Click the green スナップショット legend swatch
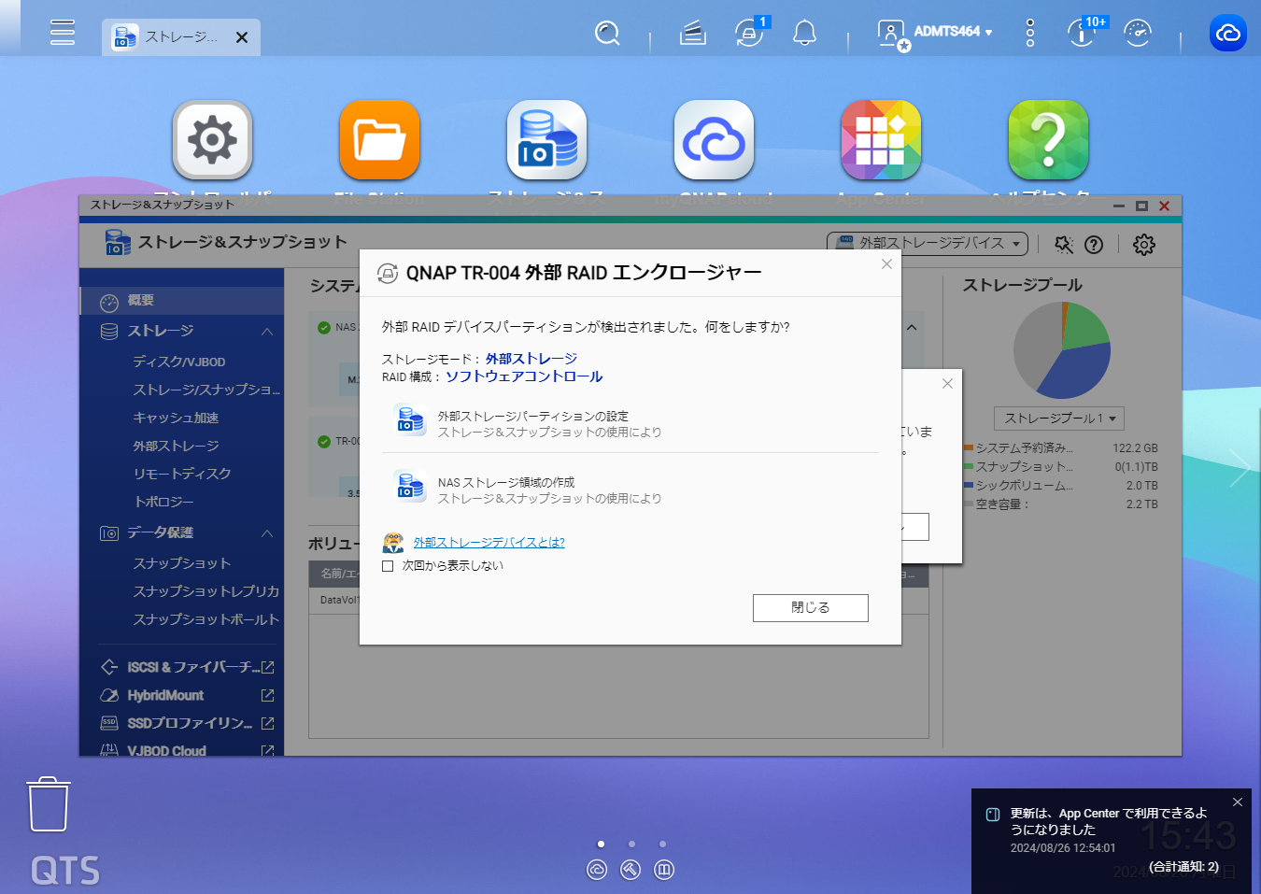This screenshot has width=1261, height=894. pyautogui.click(x=969, y=466)
